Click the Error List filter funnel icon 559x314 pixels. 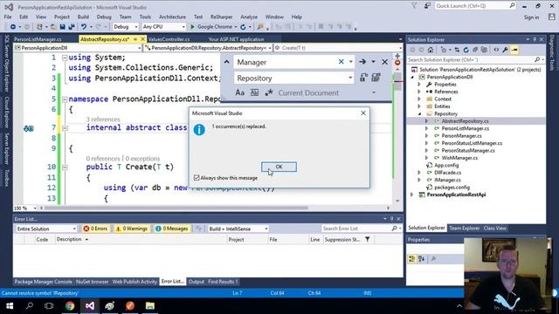(367, 239)
